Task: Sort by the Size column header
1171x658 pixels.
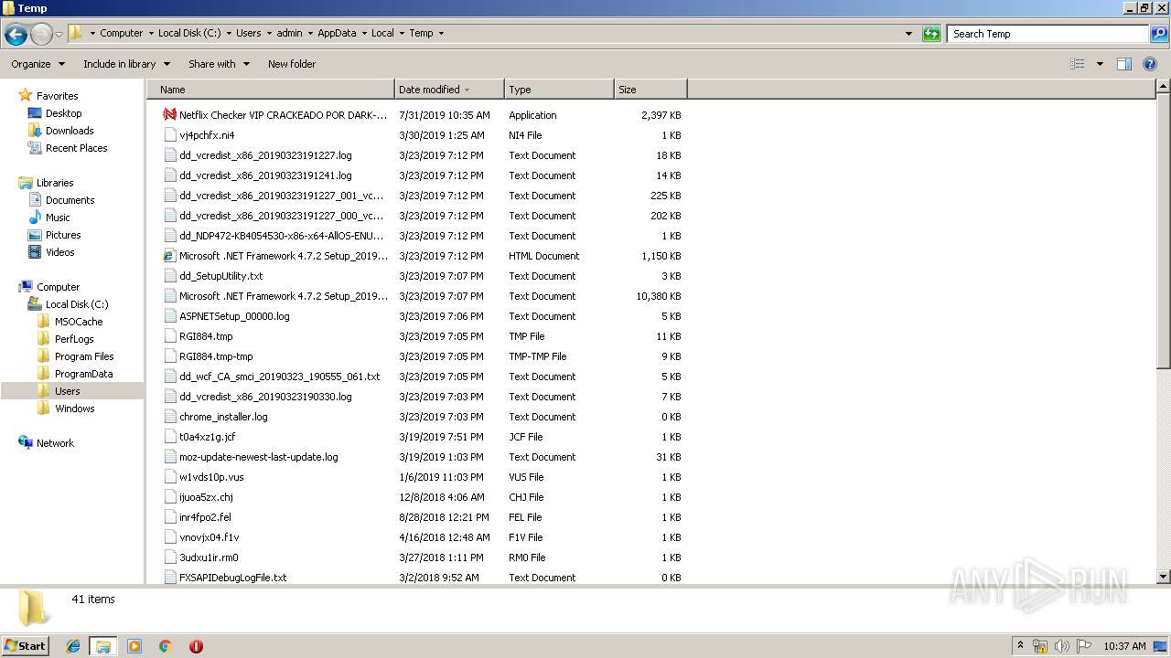Action: [650, 90]
